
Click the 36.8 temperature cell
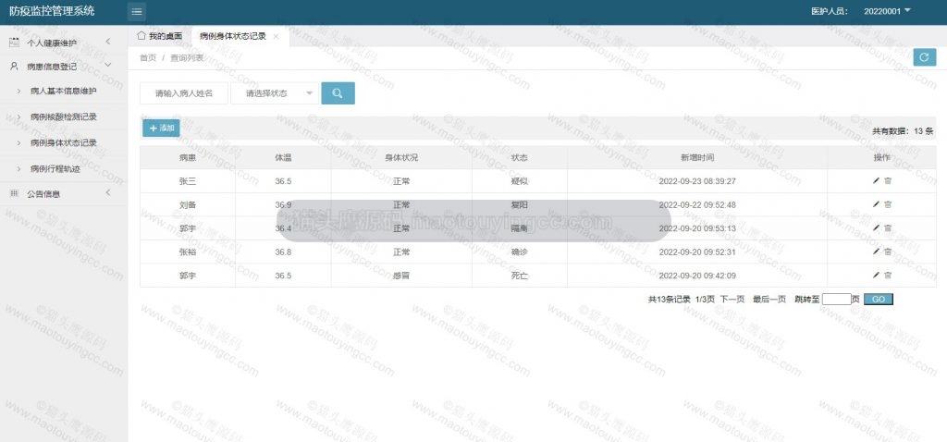(x=283, y=252)
